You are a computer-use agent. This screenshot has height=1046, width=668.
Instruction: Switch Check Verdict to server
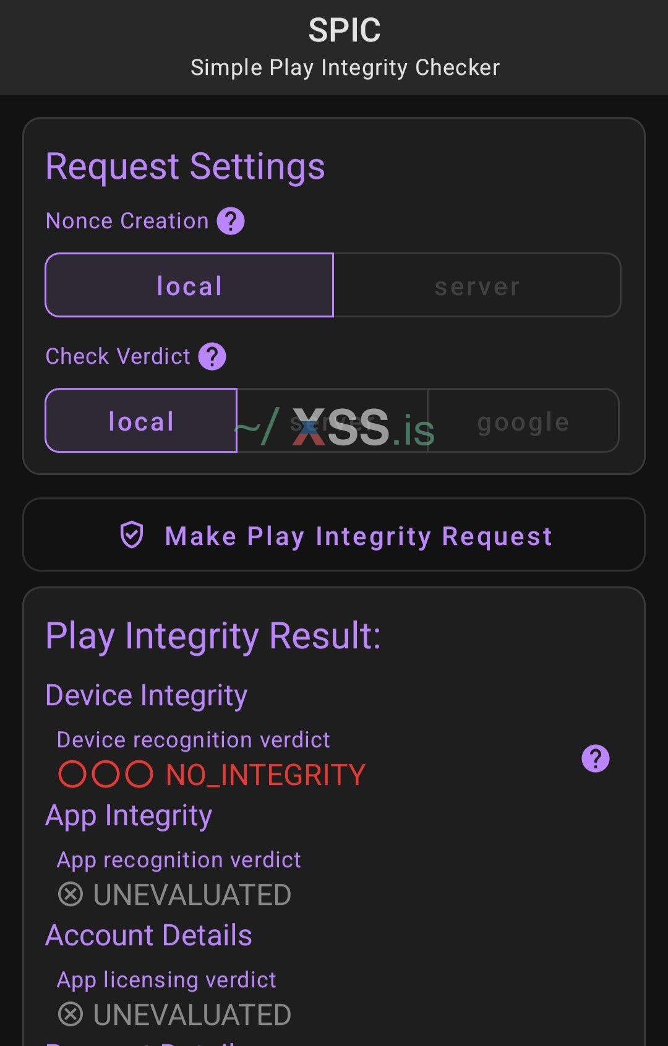[332, 421]
